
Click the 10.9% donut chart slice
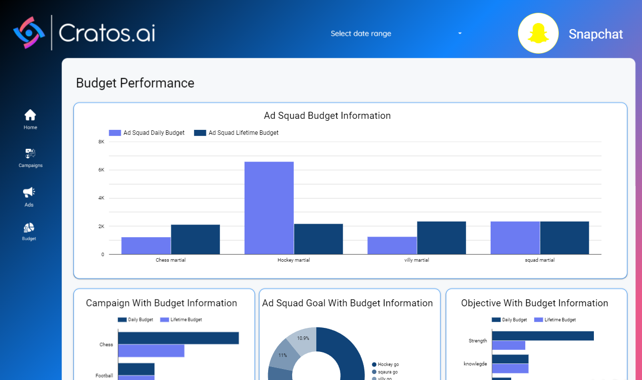click(303, 339)
